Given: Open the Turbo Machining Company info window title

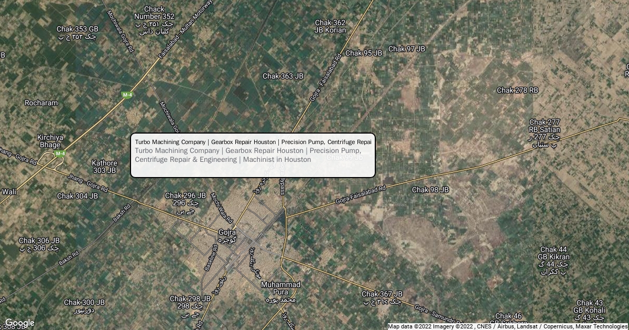Looking at the screenshot, I should 253,142.
